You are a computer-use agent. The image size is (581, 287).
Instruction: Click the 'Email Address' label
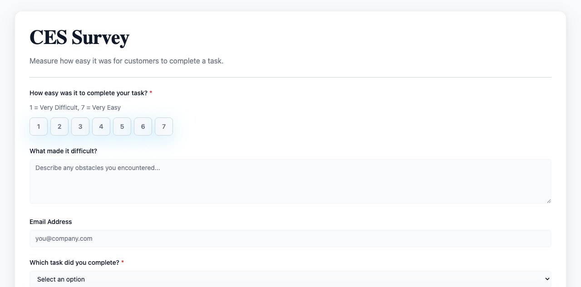click(51, 222)
